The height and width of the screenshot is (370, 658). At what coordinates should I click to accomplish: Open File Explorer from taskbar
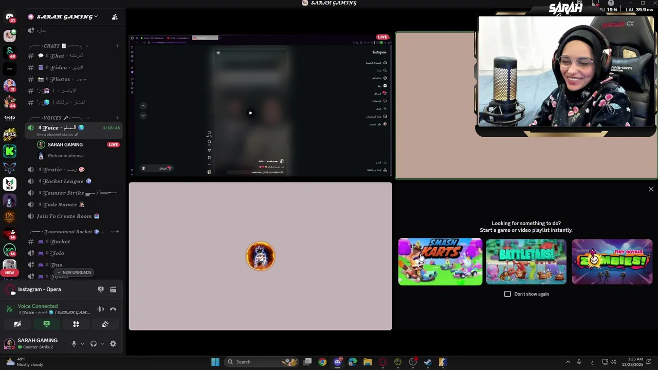tap(368, 362)
